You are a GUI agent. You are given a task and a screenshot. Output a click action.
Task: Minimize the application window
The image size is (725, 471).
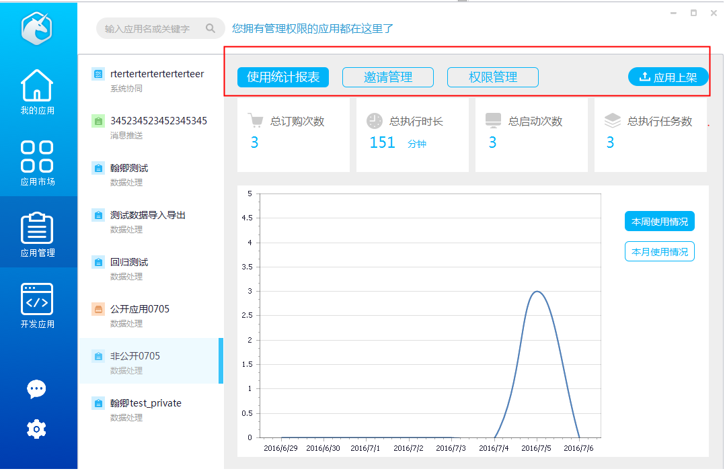click(673, 13)
